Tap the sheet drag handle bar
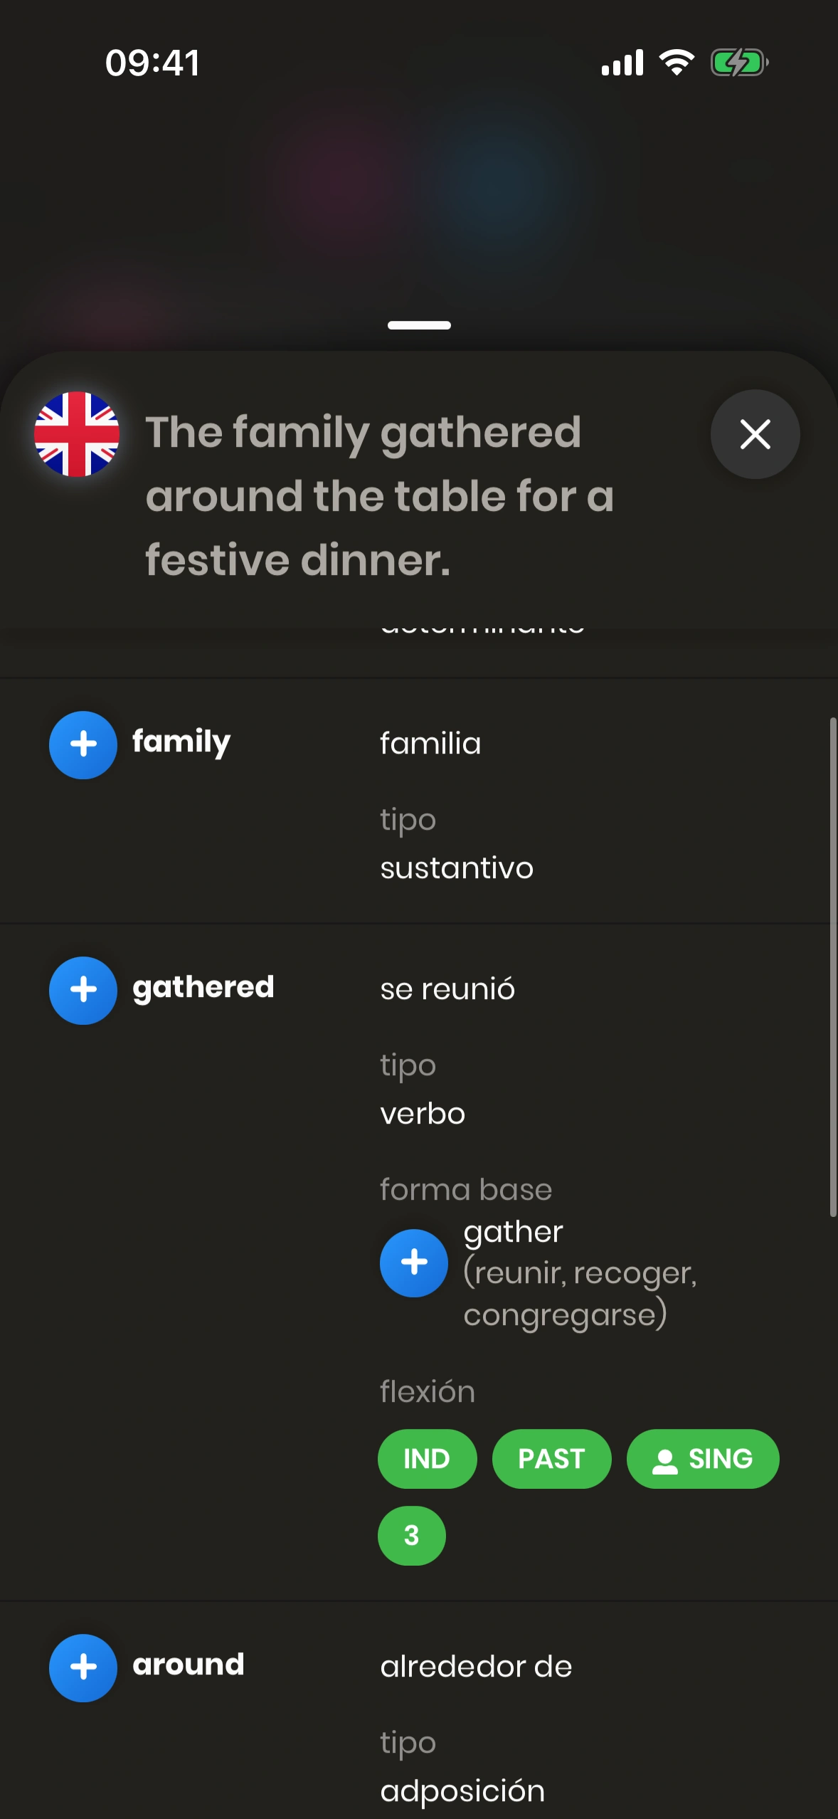This screenshot has width=838, height=1819. (419, 325)
